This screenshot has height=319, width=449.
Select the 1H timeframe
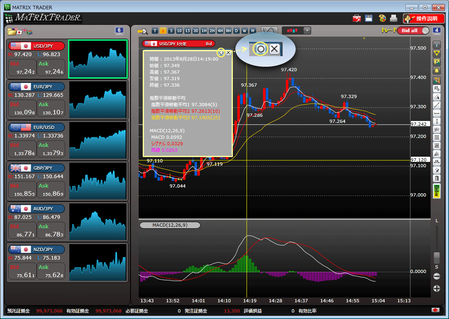[204, 31]
